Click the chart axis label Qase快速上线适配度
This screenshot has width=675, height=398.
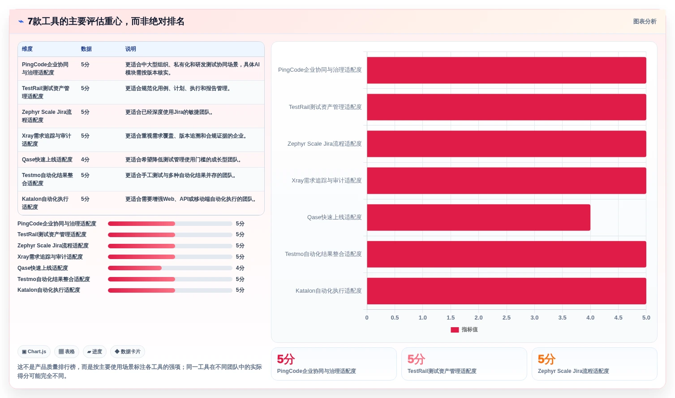pyautogui.click(x=335, y=217)
